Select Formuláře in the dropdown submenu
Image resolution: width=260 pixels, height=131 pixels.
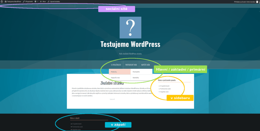click(x=141, y=72)
